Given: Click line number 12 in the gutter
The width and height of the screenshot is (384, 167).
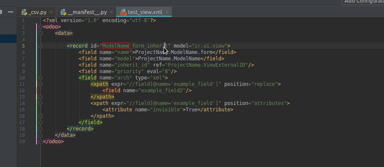Looking at the screenshot, I should (x=22, y=91).
